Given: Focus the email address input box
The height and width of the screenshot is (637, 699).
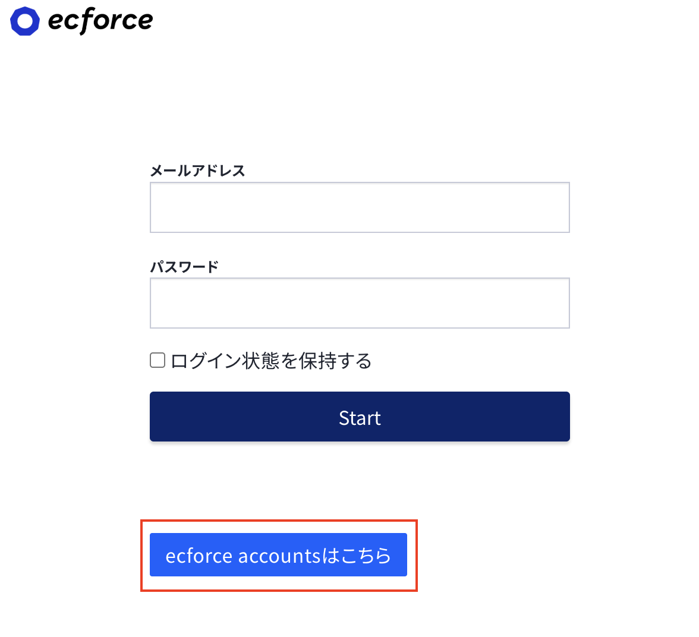Looking at the screenshot, I should 359,207.
